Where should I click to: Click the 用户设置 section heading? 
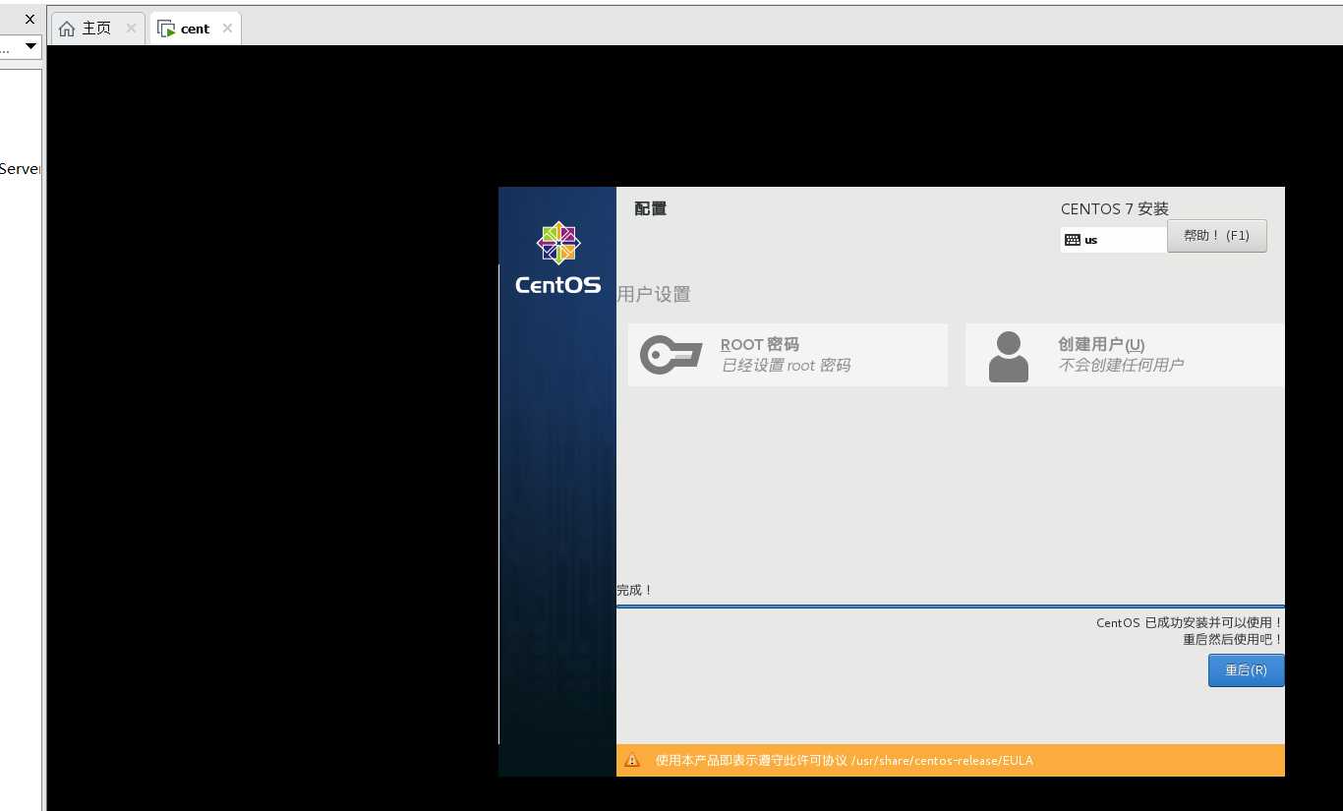point(654,294)
